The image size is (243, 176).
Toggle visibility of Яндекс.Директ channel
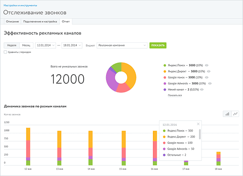coord(209,71)
